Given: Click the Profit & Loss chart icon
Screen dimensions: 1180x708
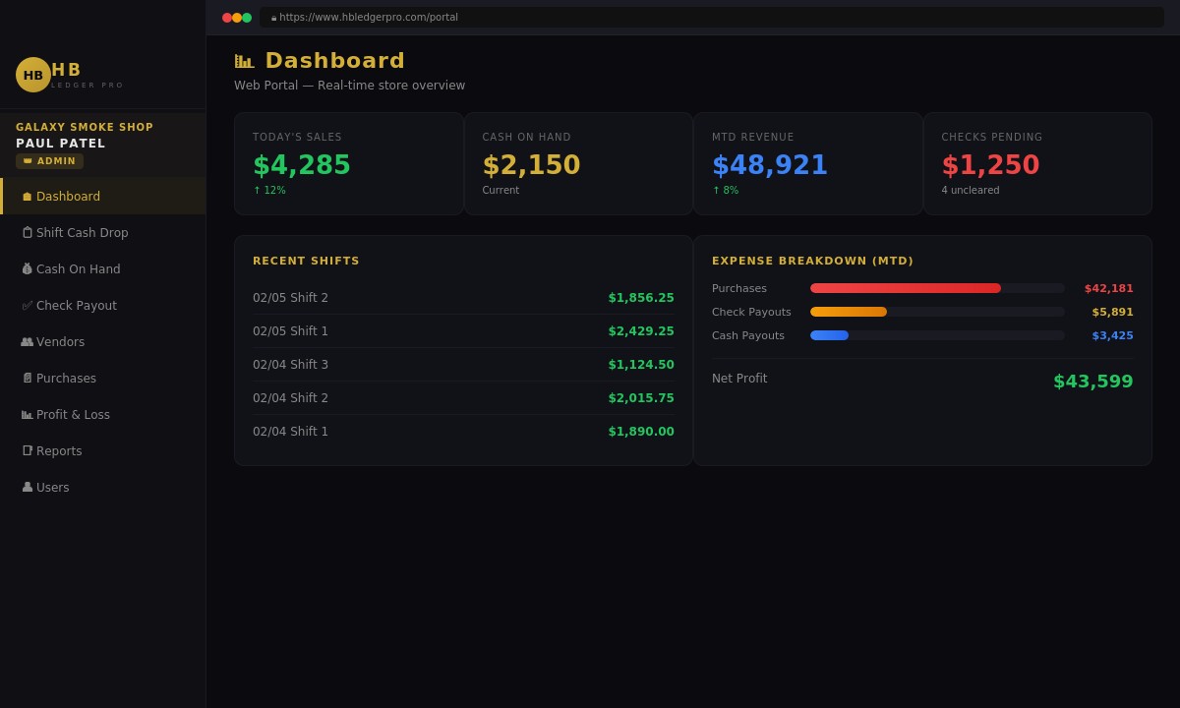Looking at the screenshot, I should coord(28,414).
